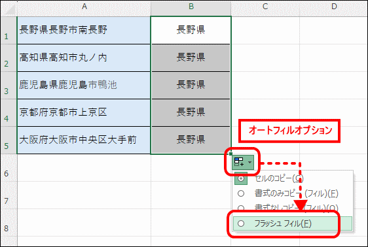
Task: Select row 6 header
Action: point(9,168)
